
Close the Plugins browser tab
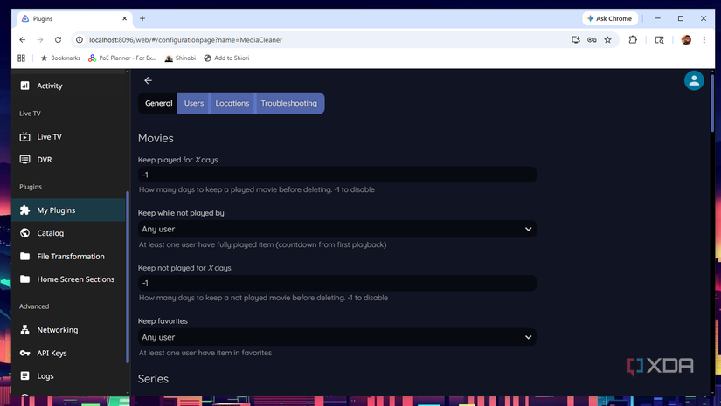124,18
